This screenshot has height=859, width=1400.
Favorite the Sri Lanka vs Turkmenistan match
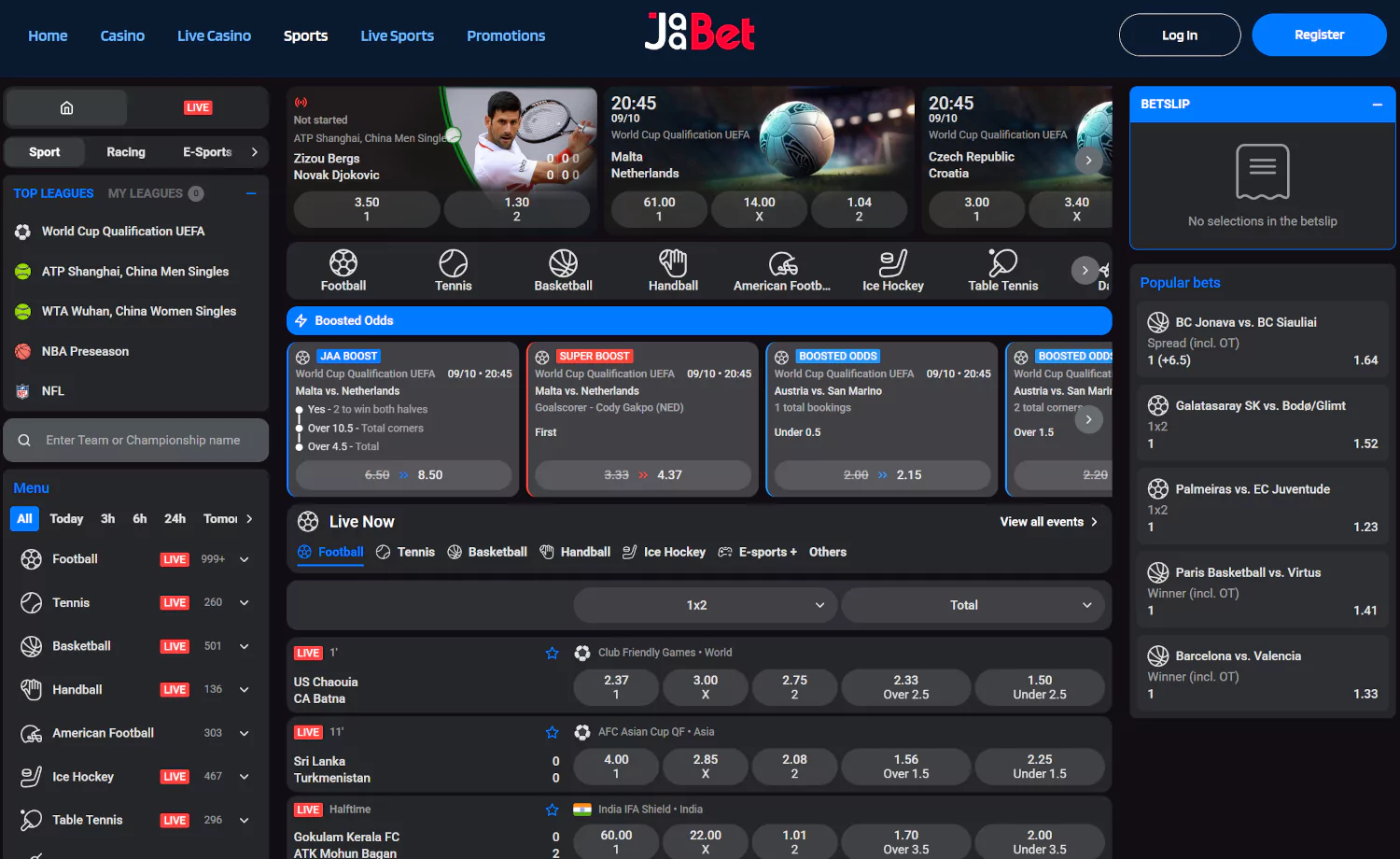pos(552,732)
